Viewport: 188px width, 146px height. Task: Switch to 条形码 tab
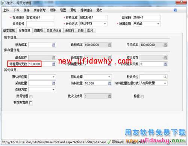pos(70,30)
